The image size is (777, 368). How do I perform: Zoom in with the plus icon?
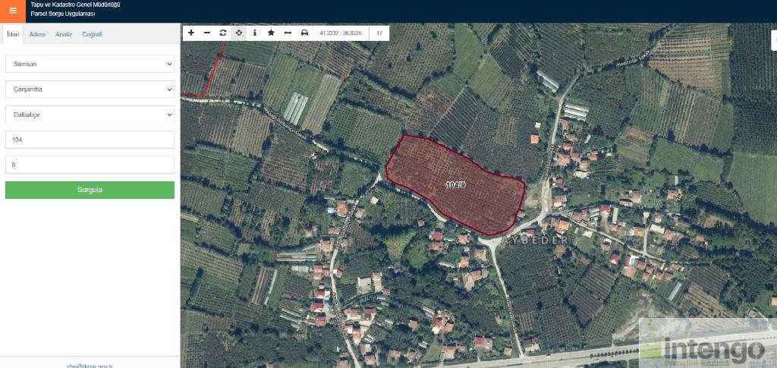click(191, 33)
